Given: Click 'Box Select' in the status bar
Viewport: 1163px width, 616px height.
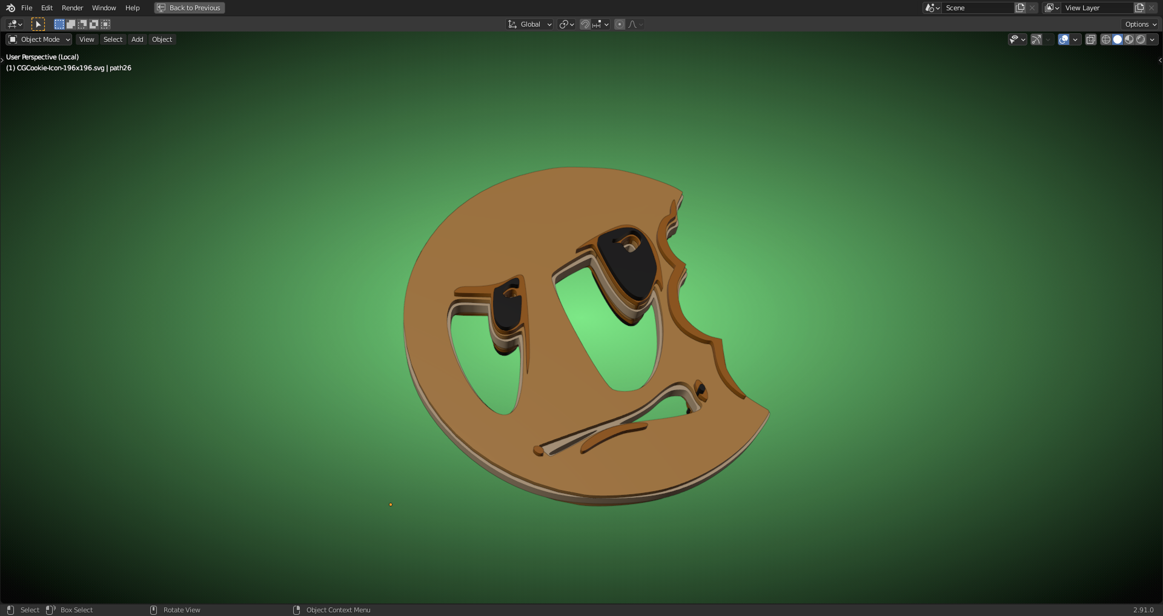Looking at the screenshot, I should tap(76, 610).
